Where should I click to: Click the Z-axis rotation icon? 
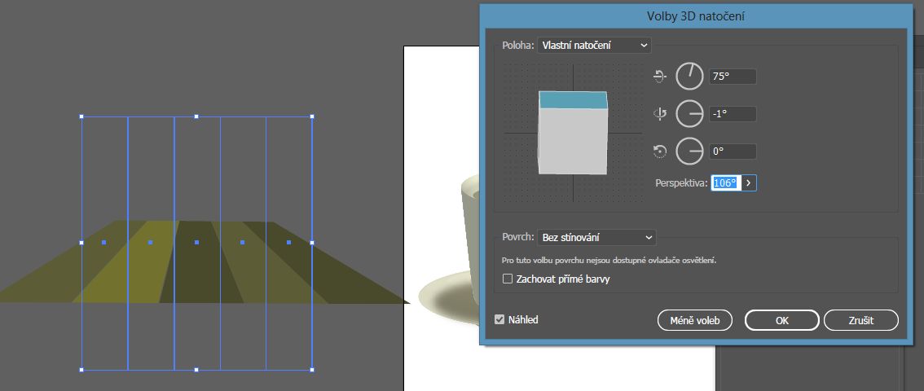pyautogui.click(x=660, y=151)
